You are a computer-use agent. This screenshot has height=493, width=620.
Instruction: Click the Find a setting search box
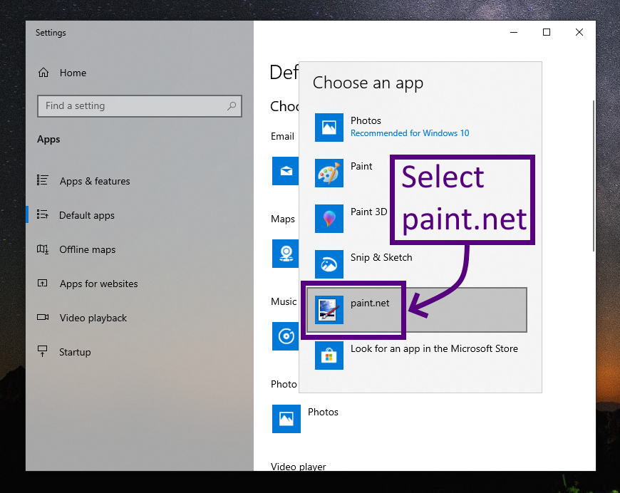140,106
